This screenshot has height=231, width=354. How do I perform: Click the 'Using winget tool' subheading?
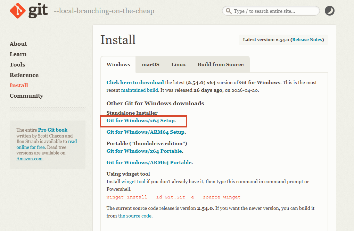click(128, 174)
